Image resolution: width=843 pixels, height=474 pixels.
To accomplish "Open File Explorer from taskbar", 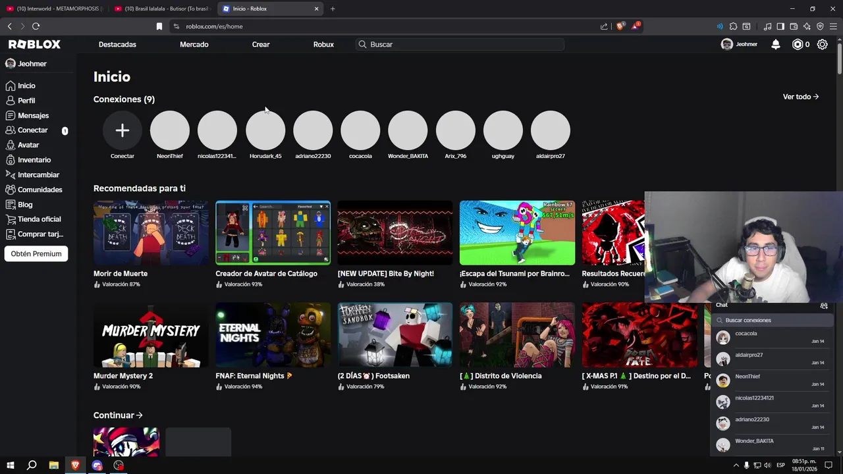I will pos(54,465).
